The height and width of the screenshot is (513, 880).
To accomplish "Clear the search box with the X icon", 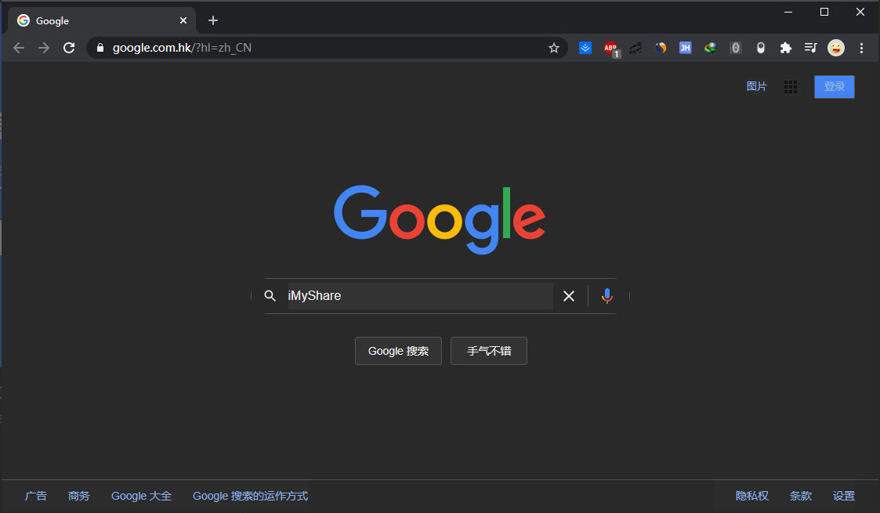I will pos(569,296).
